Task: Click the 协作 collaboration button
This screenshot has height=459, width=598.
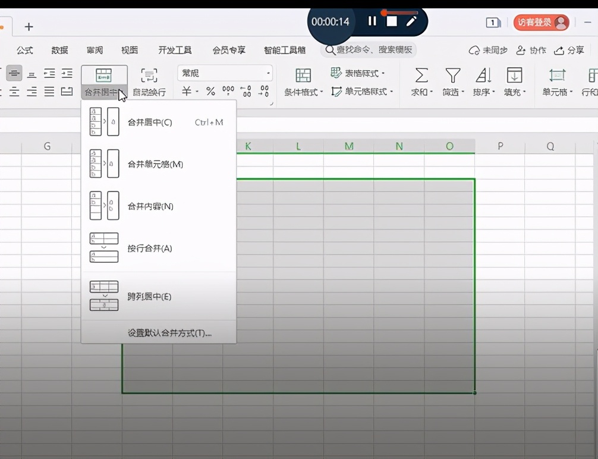Action: coord(531,51)
